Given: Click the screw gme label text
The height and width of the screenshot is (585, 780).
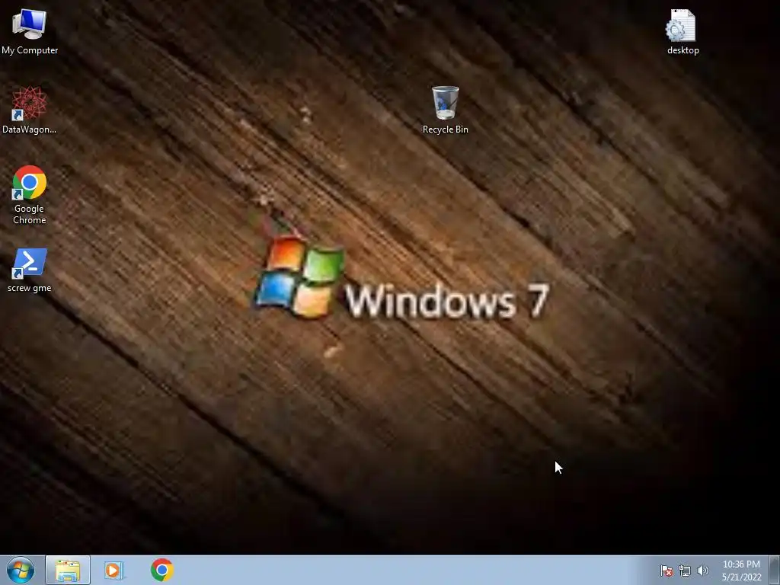Looking at the screenshot, I should click(30, 288).
